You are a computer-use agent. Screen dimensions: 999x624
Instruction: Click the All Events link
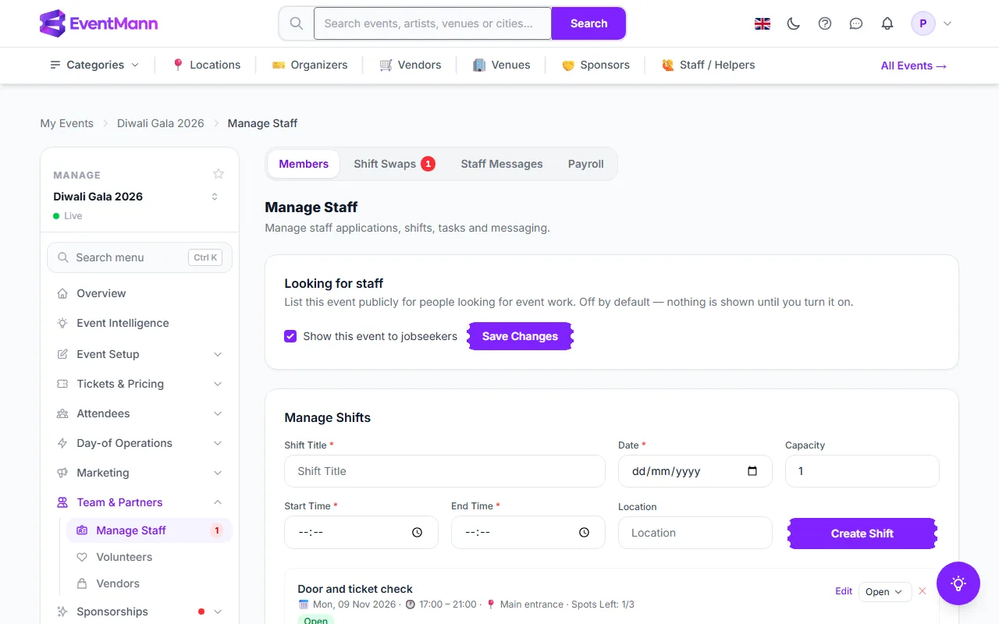point(914,66)
